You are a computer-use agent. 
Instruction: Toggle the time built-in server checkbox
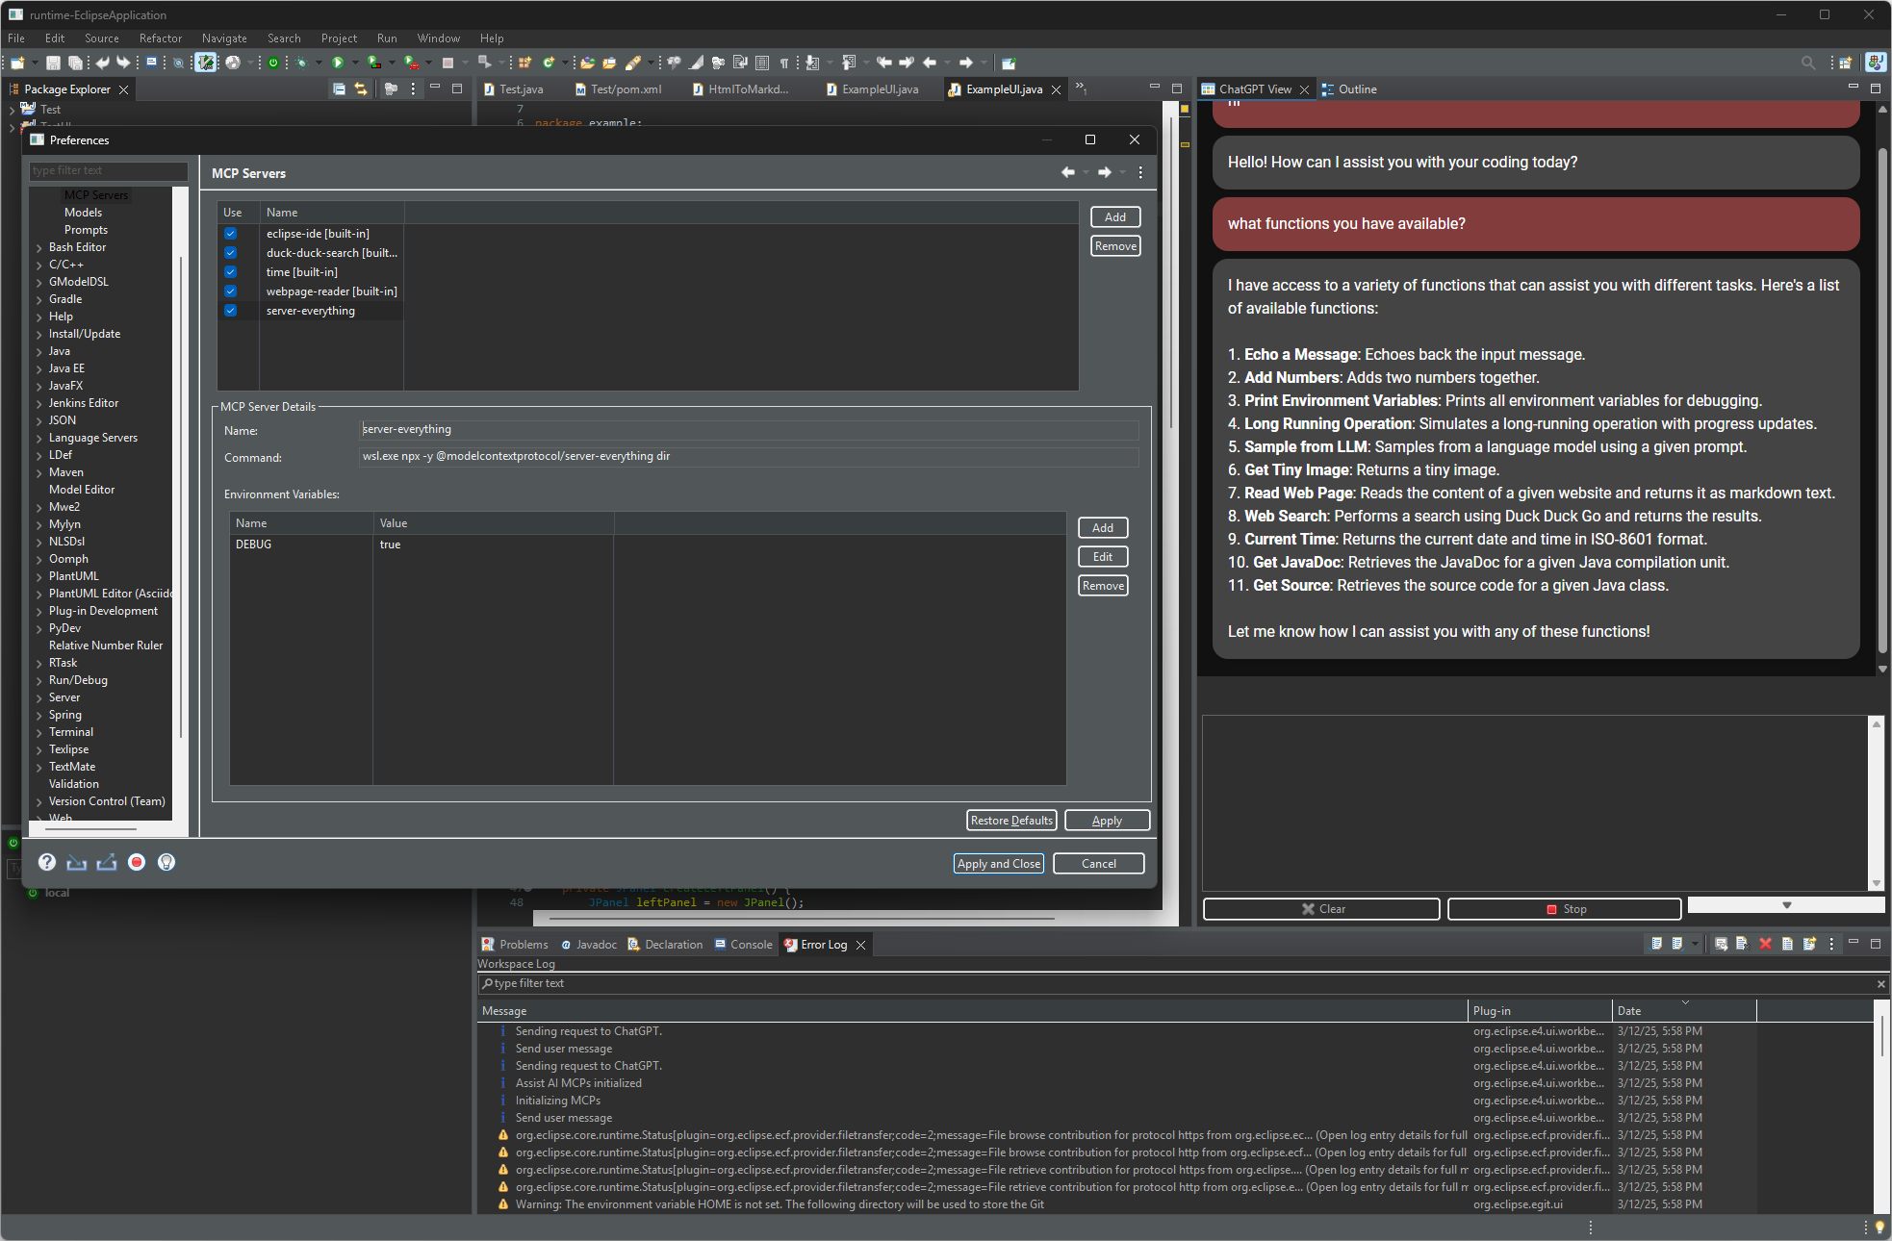231,272
